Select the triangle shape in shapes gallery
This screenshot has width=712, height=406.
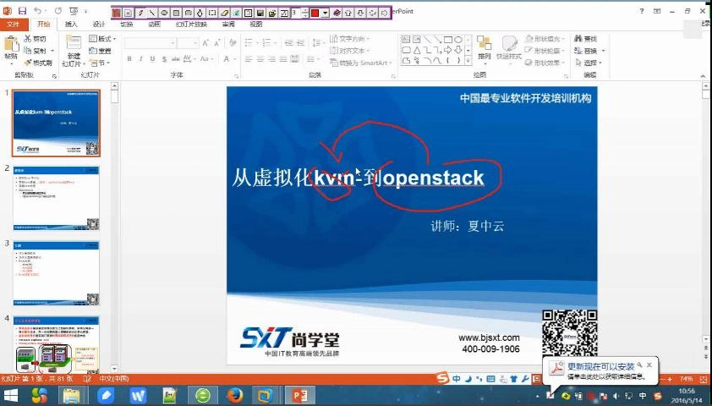(416, 50)
